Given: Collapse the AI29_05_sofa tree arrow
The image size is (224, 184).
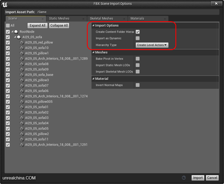Looking at the screenshot, I should click(15, 37).
